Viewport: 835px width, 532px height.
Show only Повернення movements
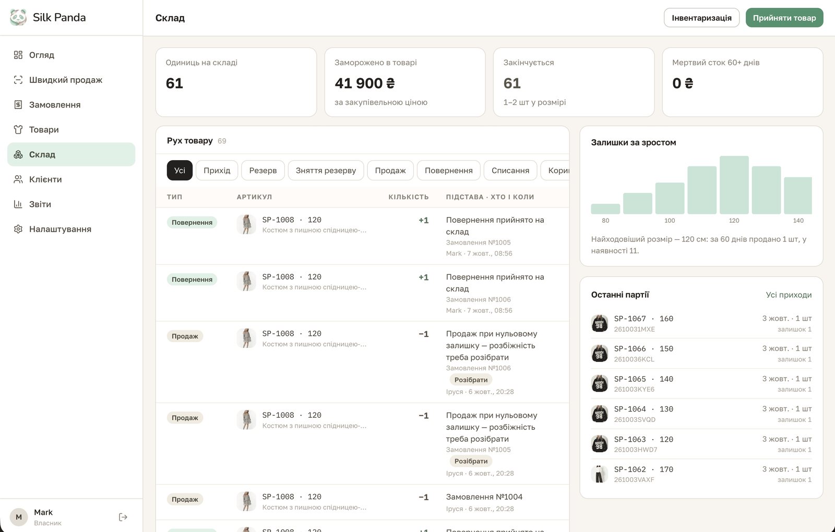(449, 171)
